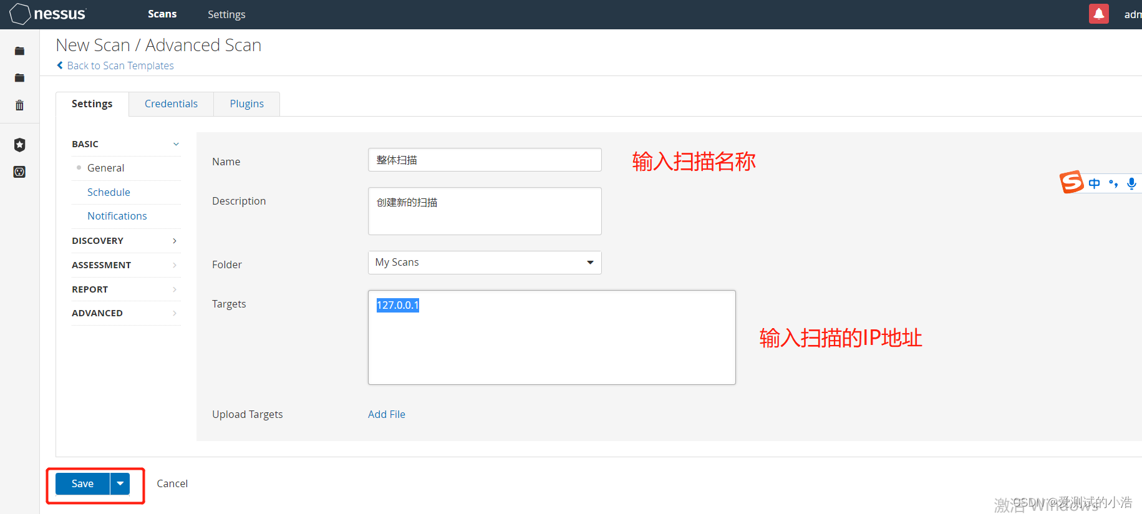Click the Add File link

[x=387, y=414]
